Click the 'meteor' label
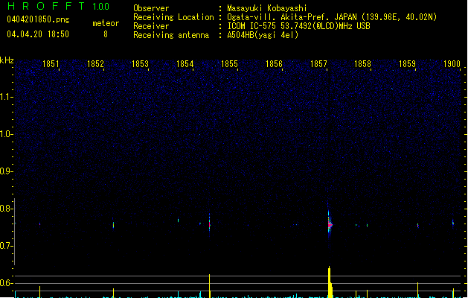The height and width of the screenshot is (298, 468). point(106,23)
